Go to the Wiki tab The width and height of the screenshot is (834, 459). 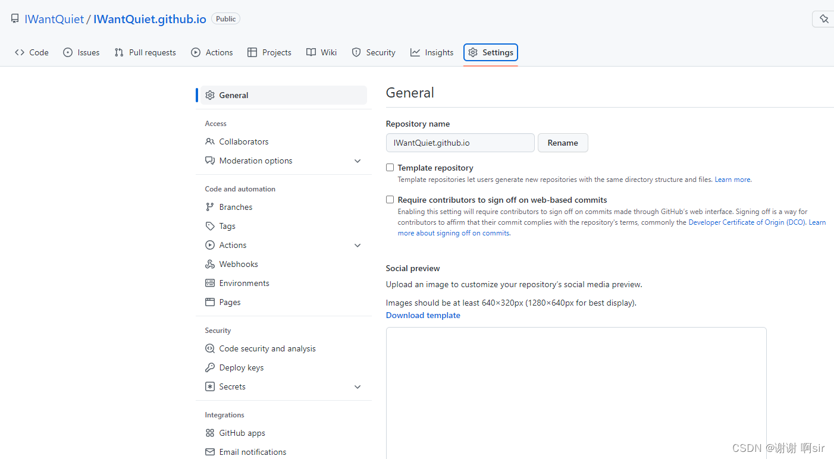tap(322, 52)
